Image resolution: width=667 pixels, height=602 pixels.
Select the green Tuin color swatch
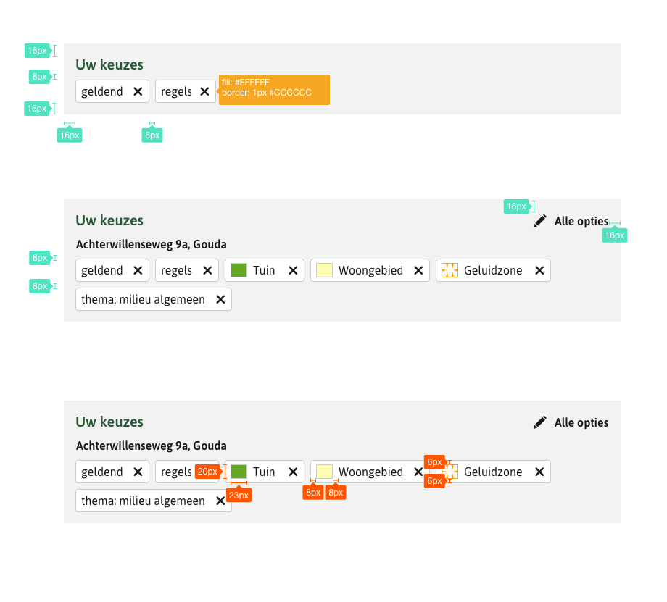pos(239,270)
